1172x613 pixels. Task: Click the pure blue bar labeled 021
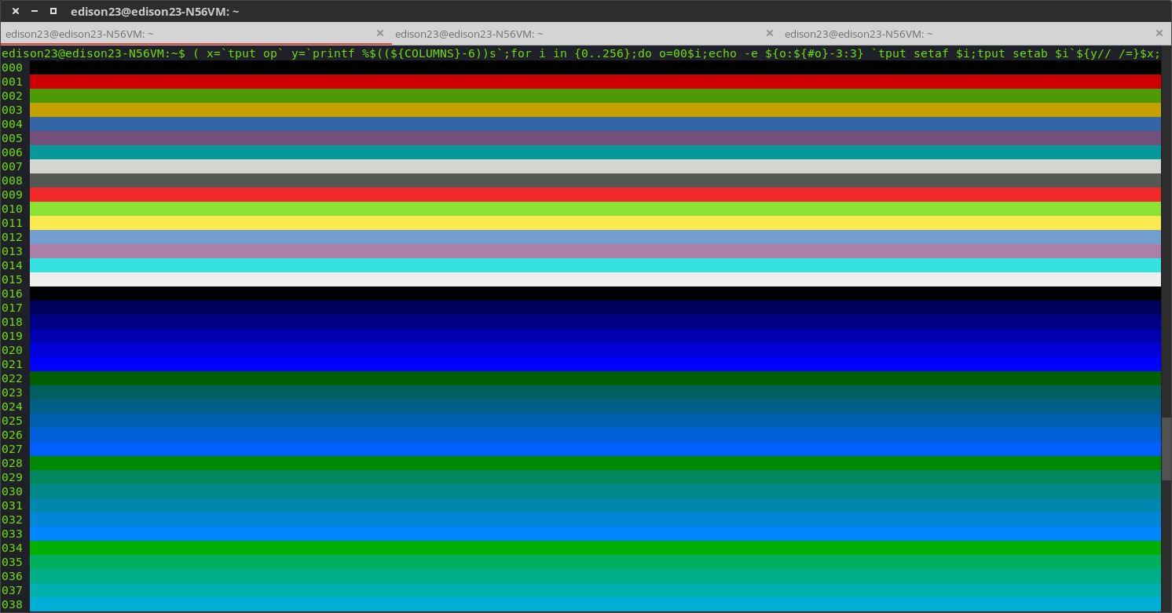pos(595,364)
